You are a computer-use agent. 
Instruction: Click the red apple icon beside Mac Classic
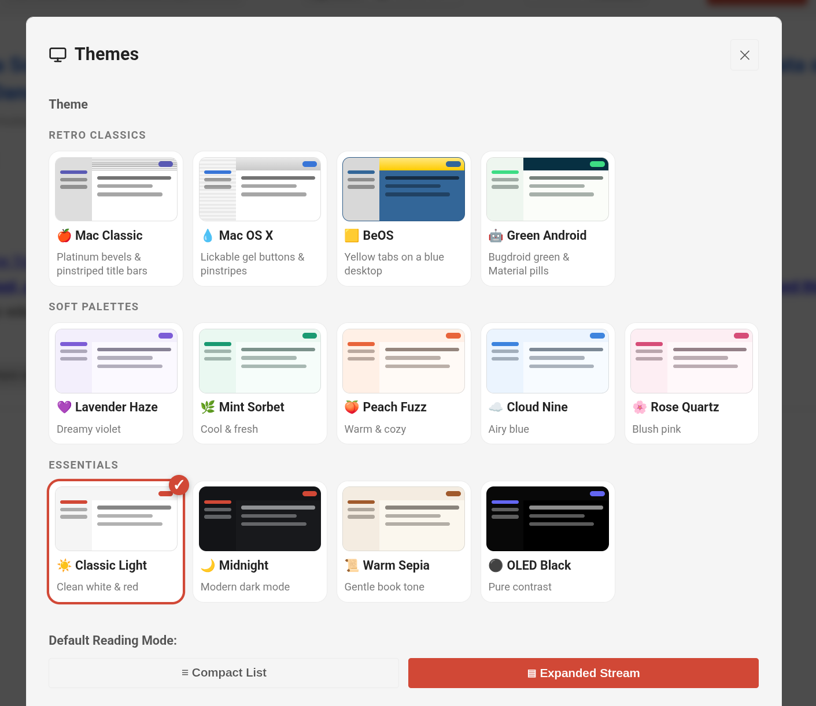(64, 236)
